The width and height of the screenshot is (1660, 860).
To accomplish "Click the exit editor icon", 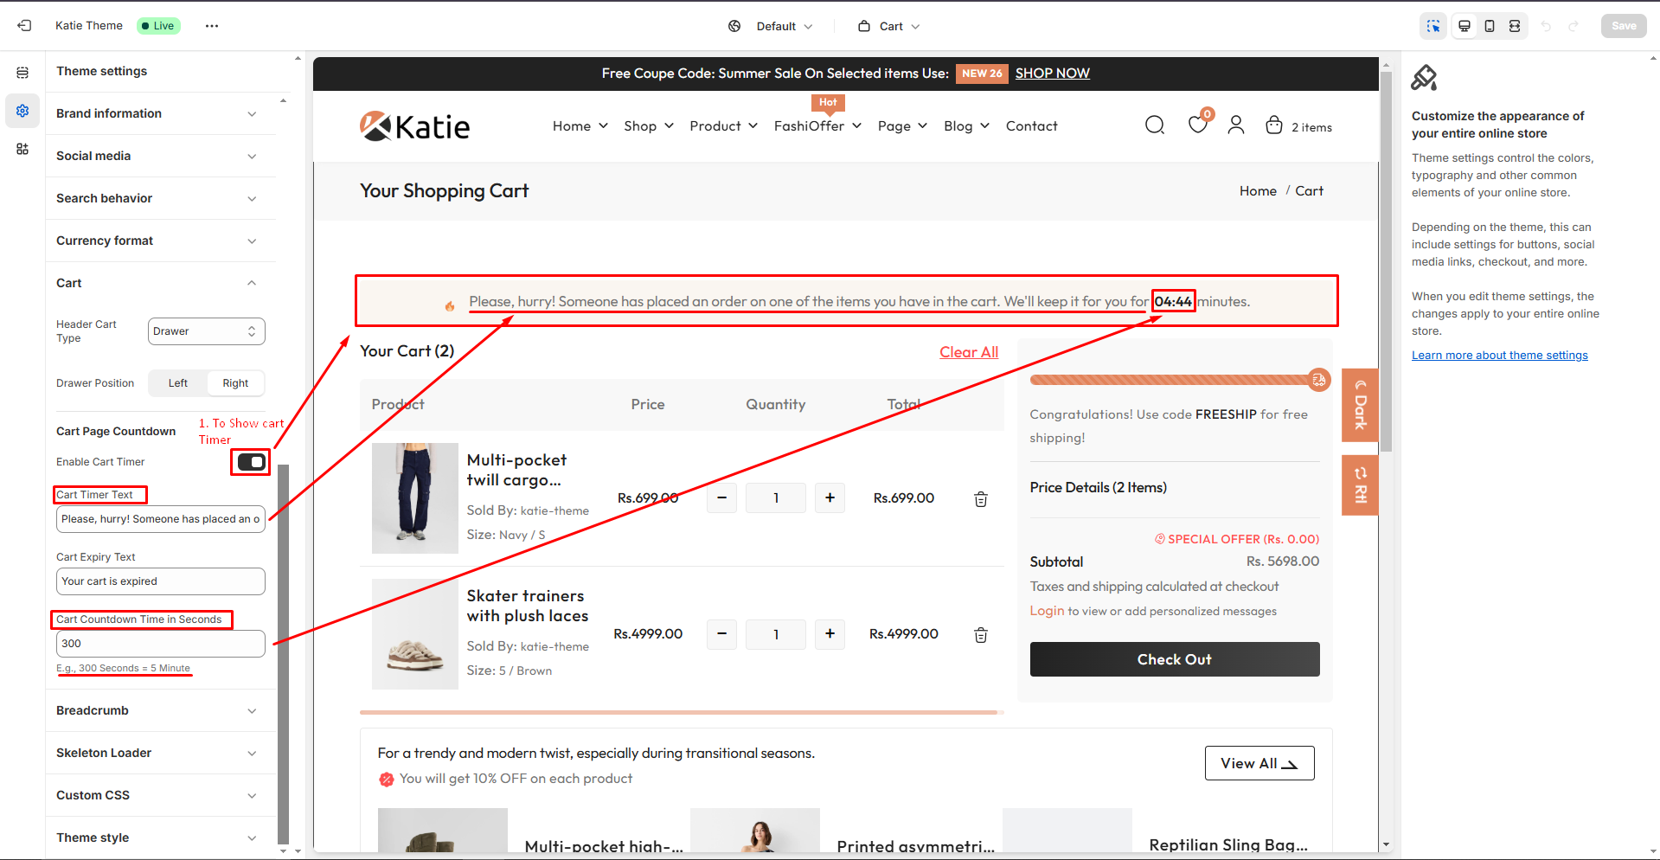I will [x=24, y=26].
